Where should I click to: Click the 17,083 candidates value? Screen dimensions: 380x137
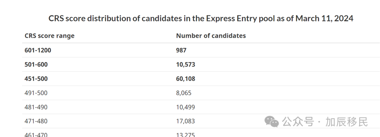[x=185, y=121]
